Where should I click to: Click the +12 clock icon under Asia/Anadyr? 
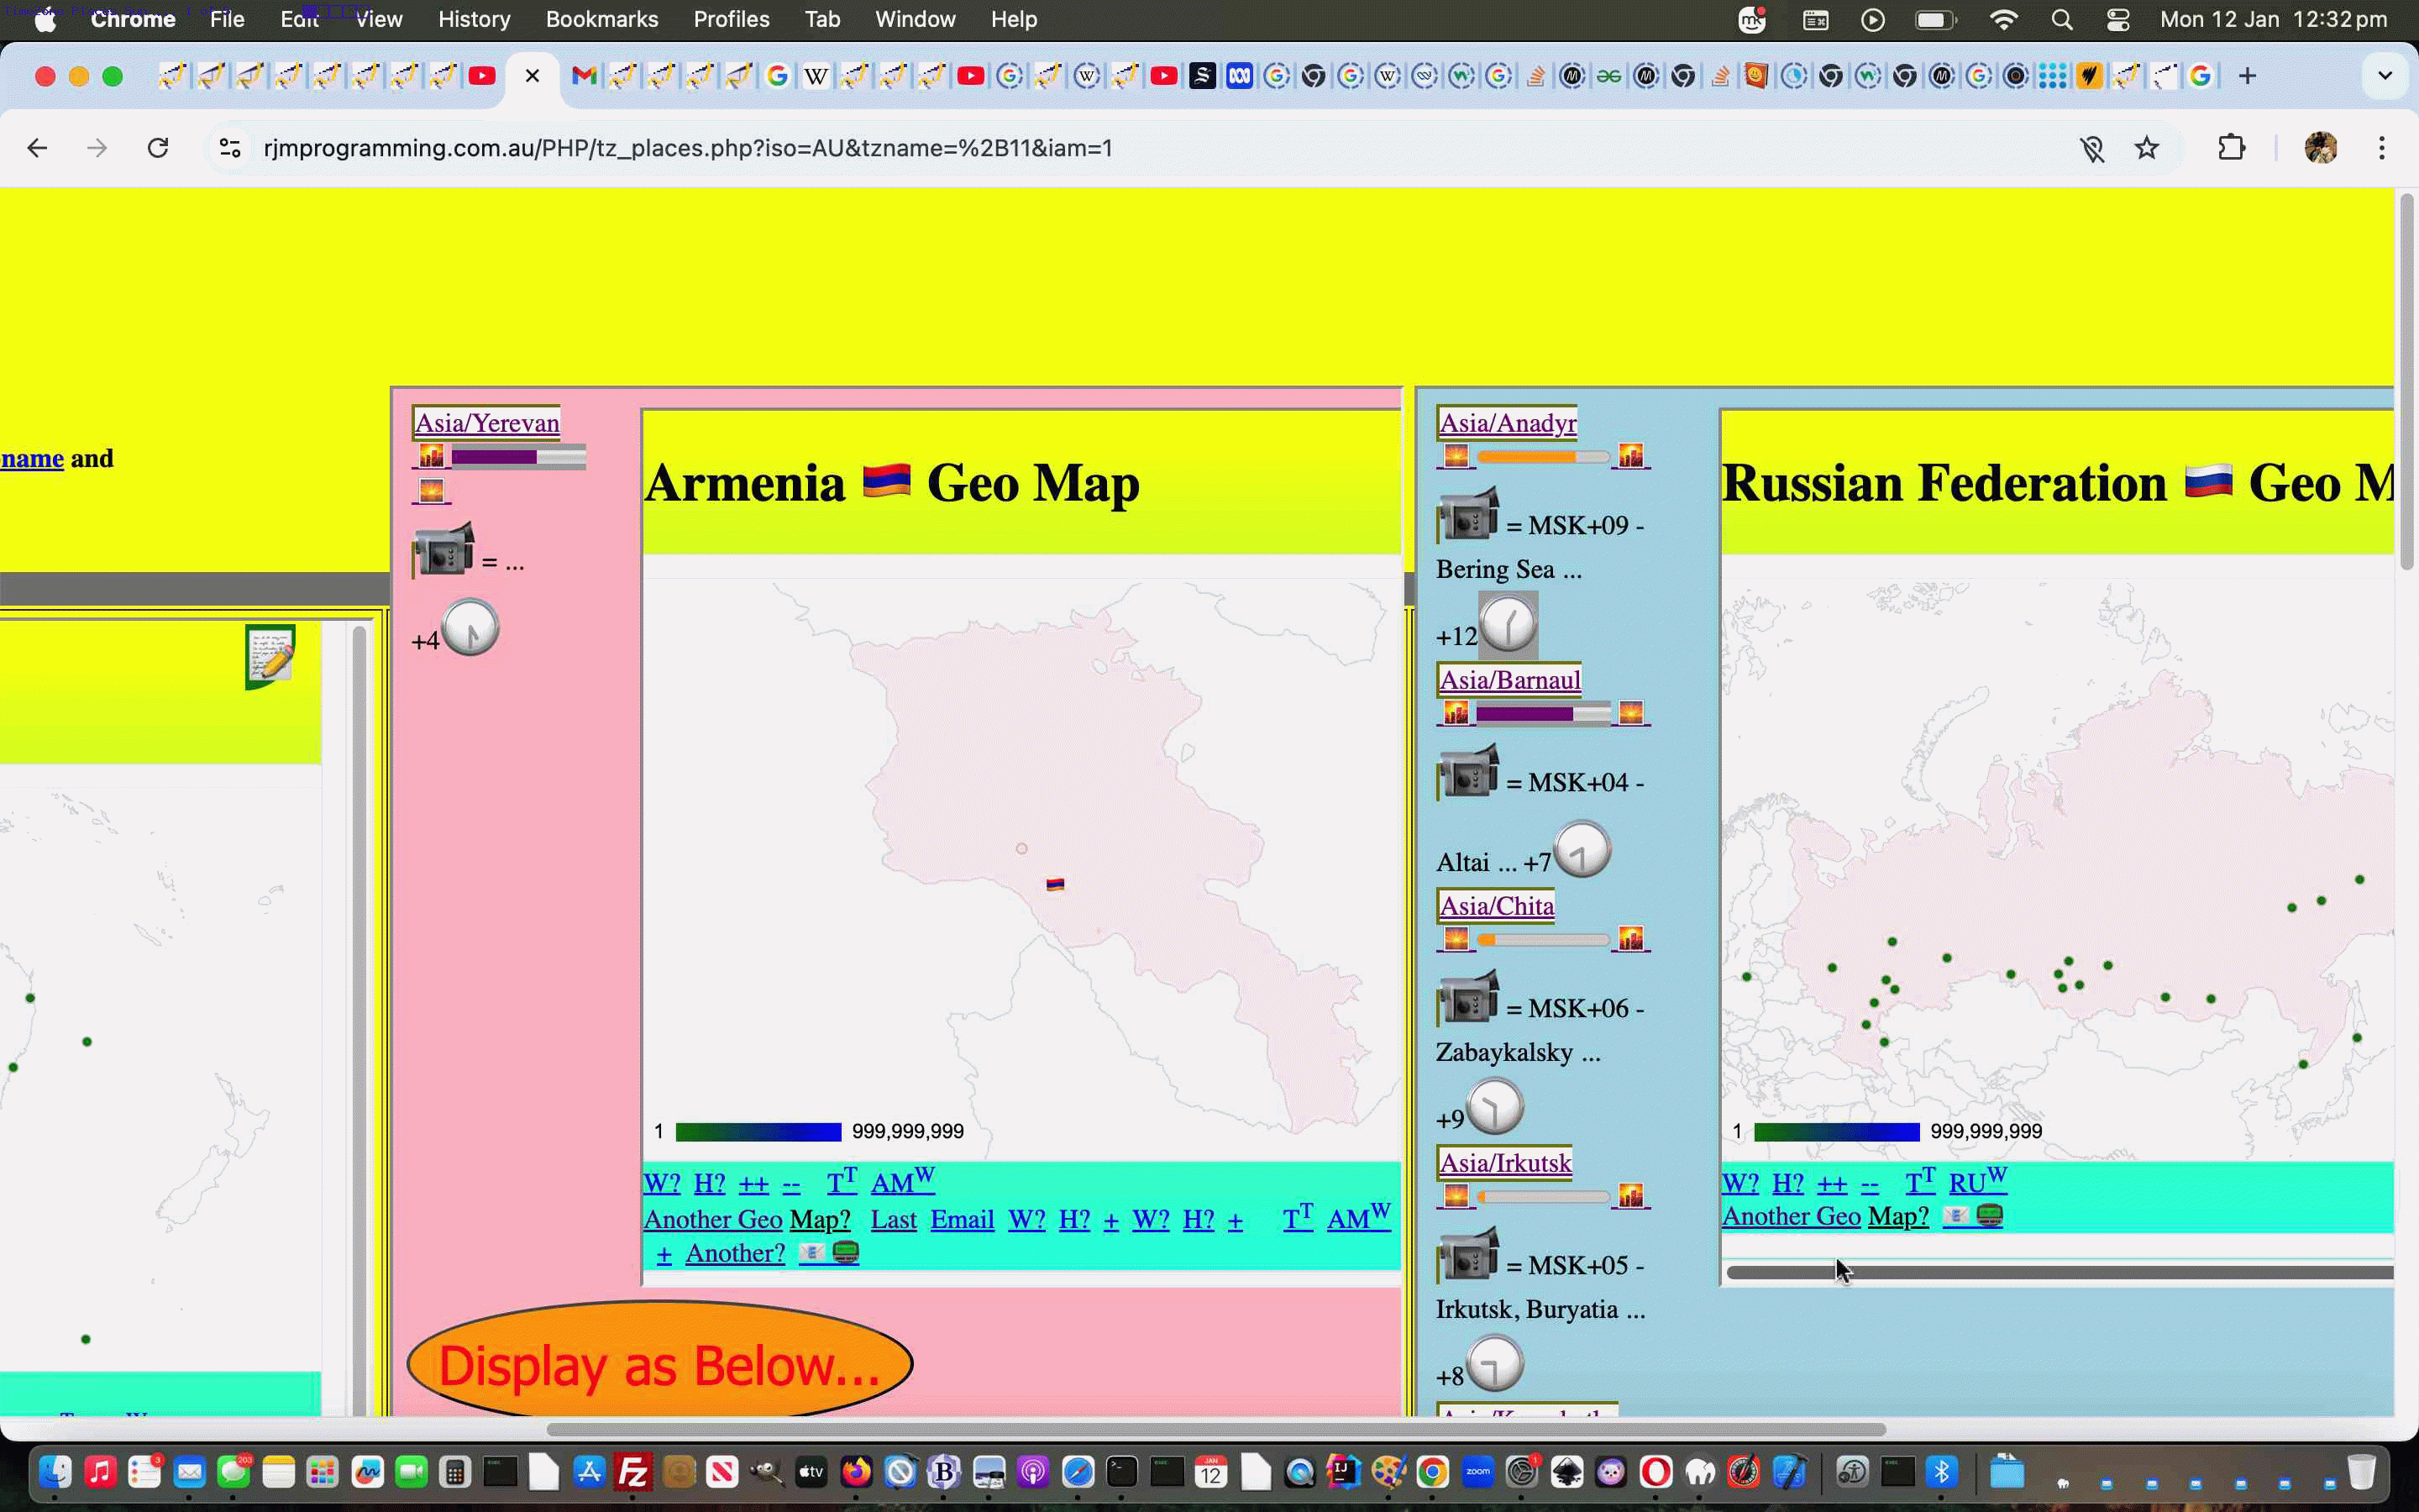[x=1509, y=623]
